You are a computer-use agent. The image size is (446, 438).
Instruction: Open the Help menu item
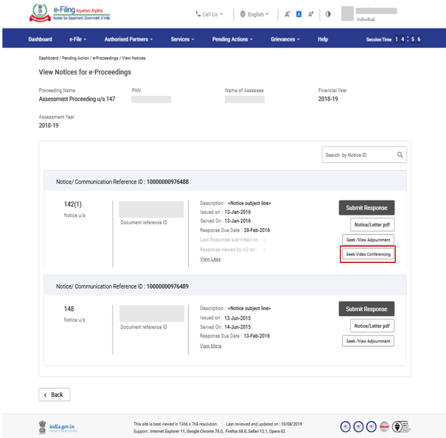(322, 39)
